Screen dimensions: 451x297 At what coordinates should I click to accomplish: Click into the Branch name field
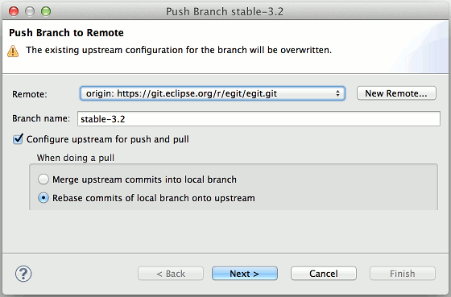(x=259, y=119)
